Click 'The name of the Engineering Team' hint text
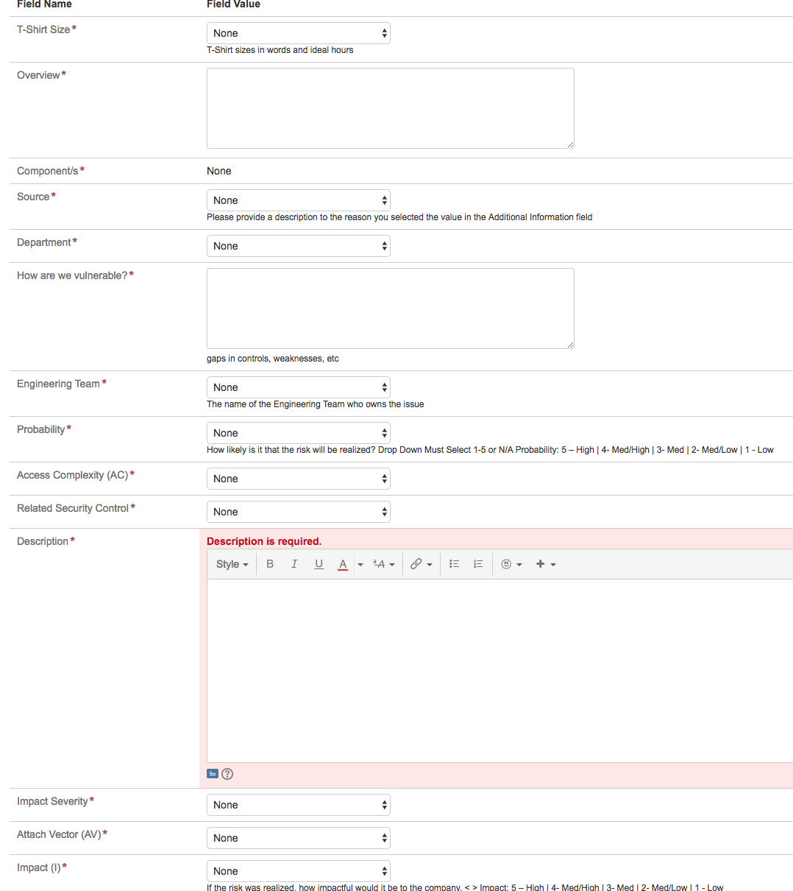The image size is (793, 891). click(x=316, y=404)
